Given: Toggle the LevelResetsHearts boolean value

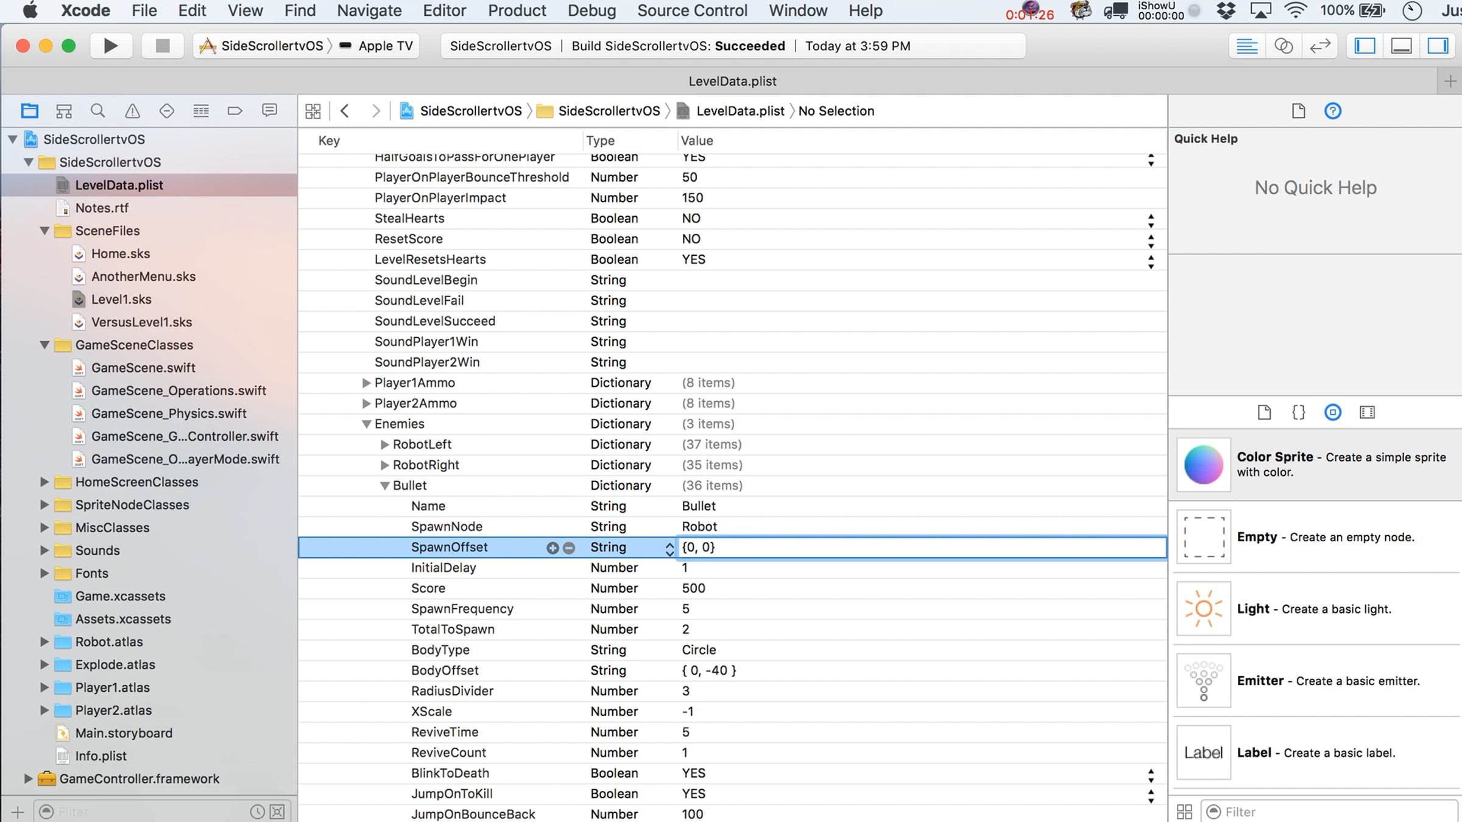Looking at the screenshot, I should 1151,261.
